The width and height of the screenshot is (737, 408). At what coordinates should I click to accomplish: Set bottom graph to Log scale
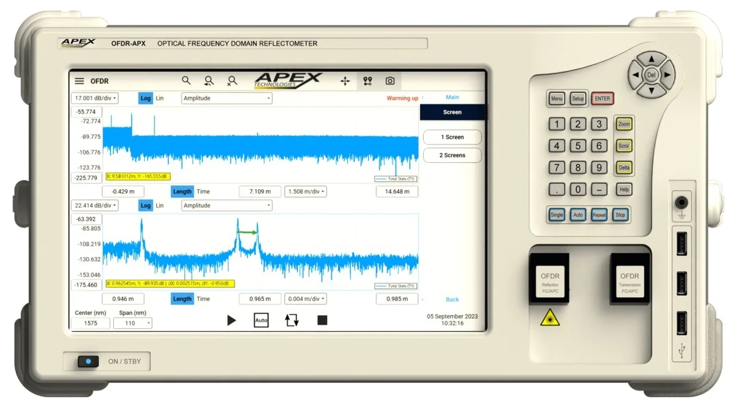pyautogui.click(x=146, y=205)
